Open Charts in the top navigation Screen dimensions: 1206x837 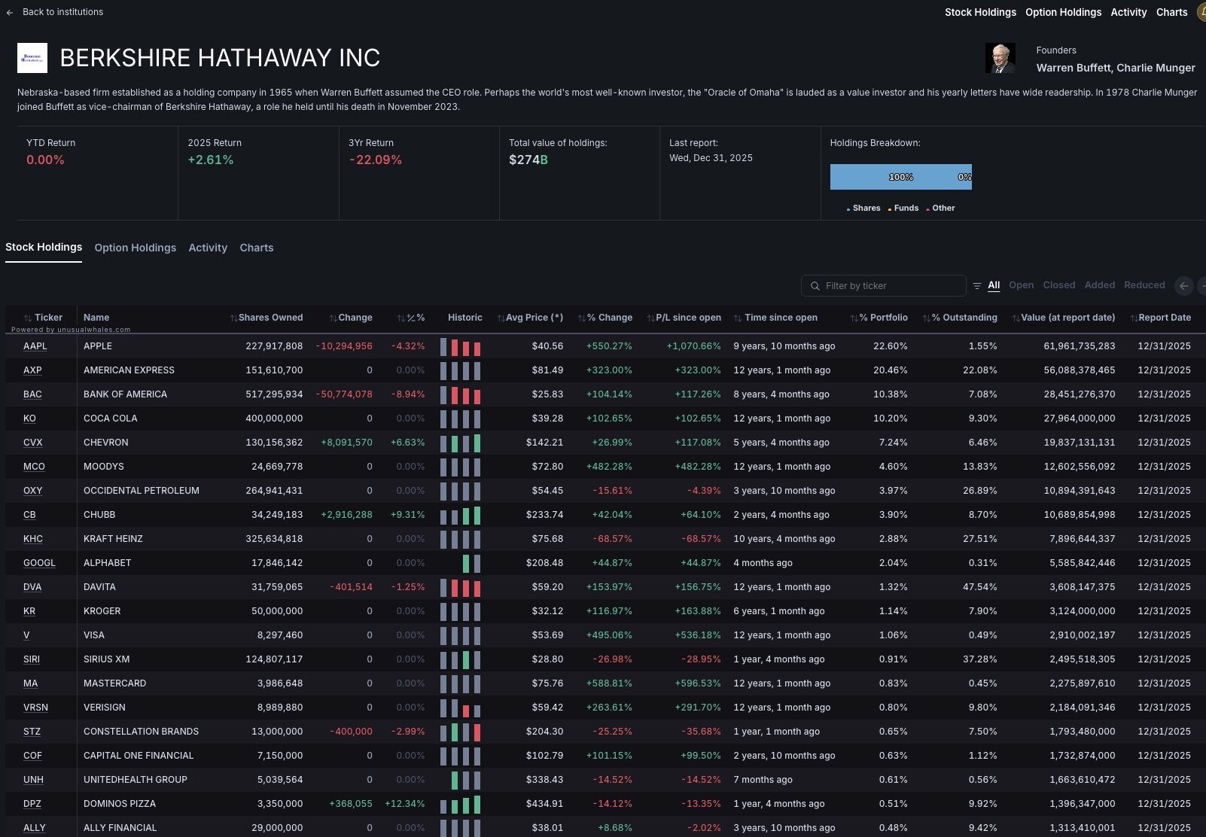pyautogui.click(x=1172, y=12)
